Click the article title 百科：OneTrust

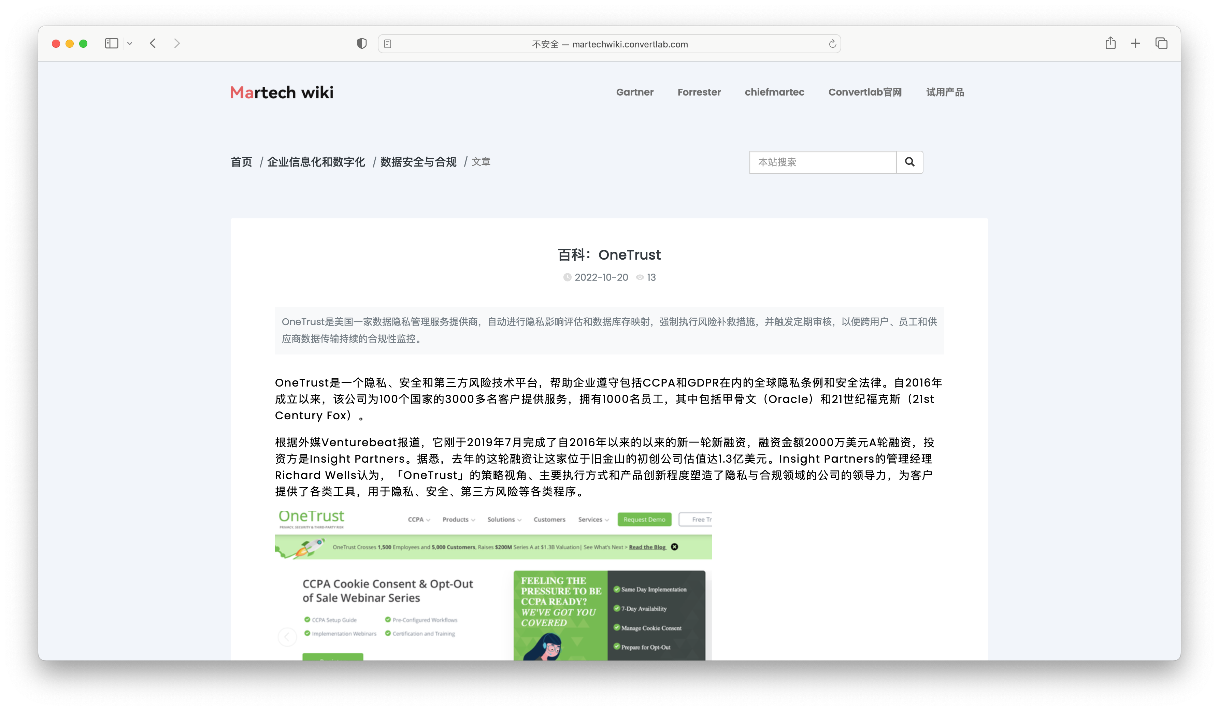(x=609, y=255)
